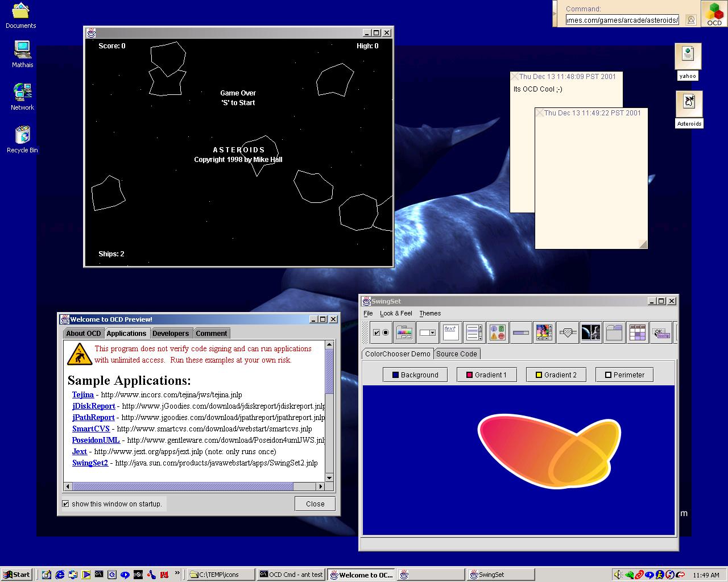The height and width of the screenshot is (582, 728).
Task: Open the Table demo toolbar icon
Action: (638, 332)
